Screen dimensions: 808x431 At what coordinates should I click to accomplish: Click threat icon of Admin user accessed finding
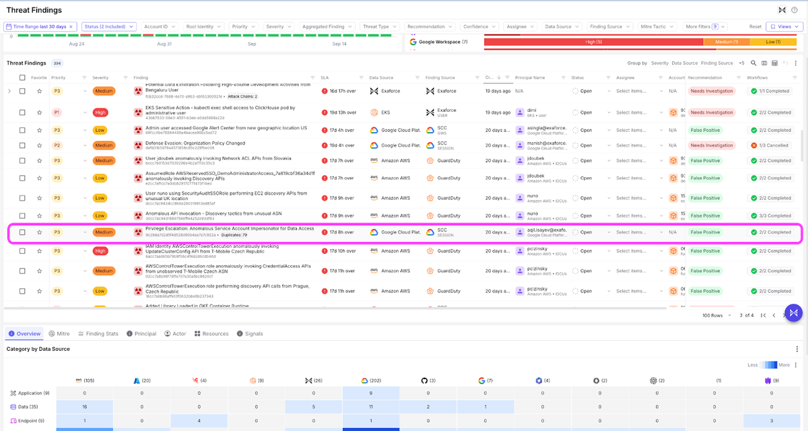[138, 130]
